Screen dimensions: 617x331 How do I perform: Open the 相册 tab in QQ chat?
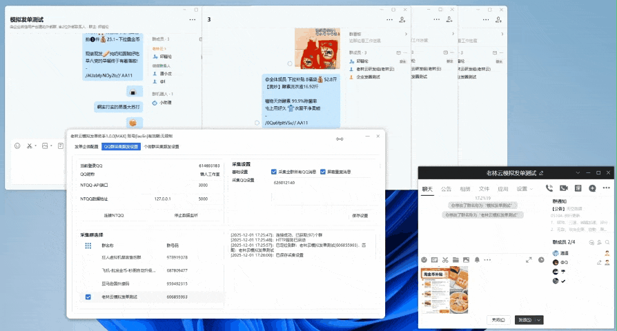click(465, 189)
